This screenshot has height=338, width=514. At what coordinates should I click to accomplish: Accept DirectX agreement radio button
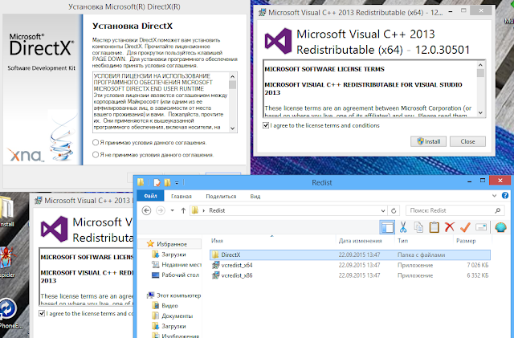(x=96, y=142)
